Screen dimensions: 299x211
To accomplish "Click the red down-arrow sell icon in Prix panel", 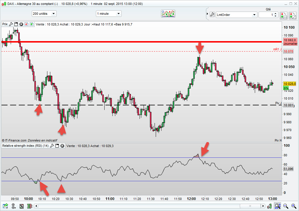I will 27,24.
